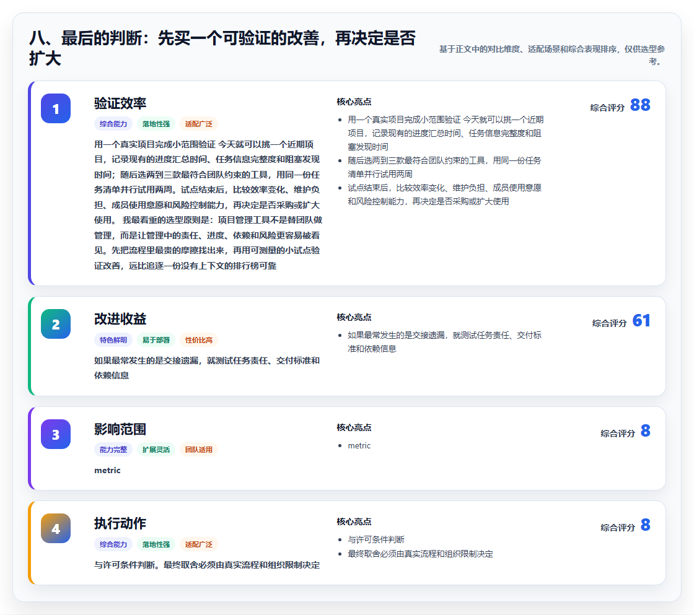694x615 pixels.
Task: Click bullet 与许可条件判断
Action: [376, 539]
